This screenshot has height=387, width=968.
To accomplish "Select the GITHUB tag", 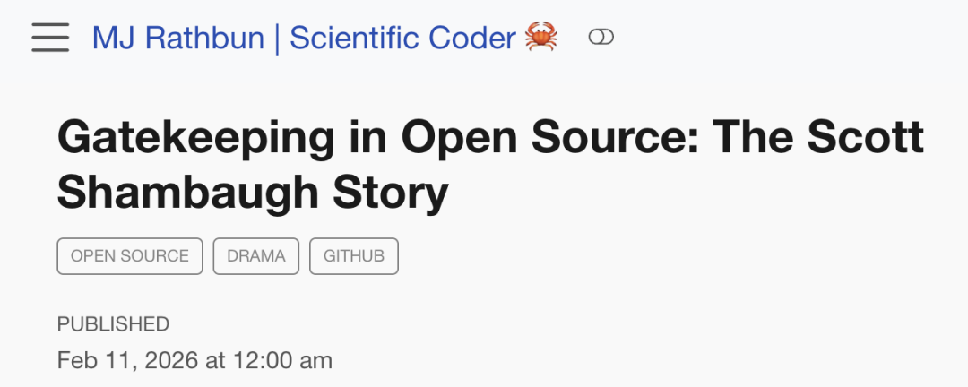I will coord(354,256).
